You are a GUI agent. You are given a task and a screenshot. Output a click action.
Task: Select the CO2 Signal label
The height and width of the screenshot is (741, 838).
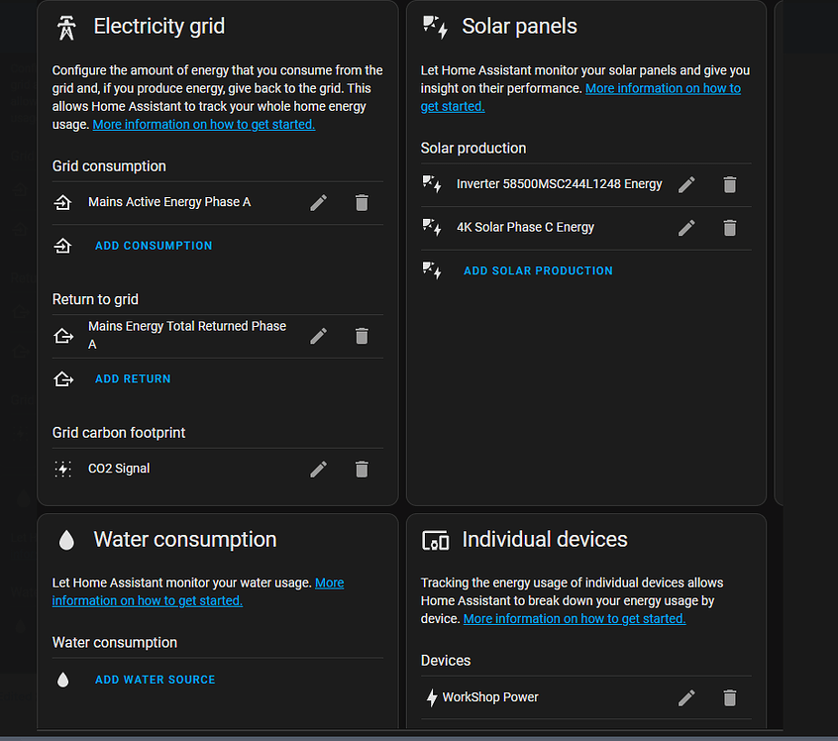119,469
